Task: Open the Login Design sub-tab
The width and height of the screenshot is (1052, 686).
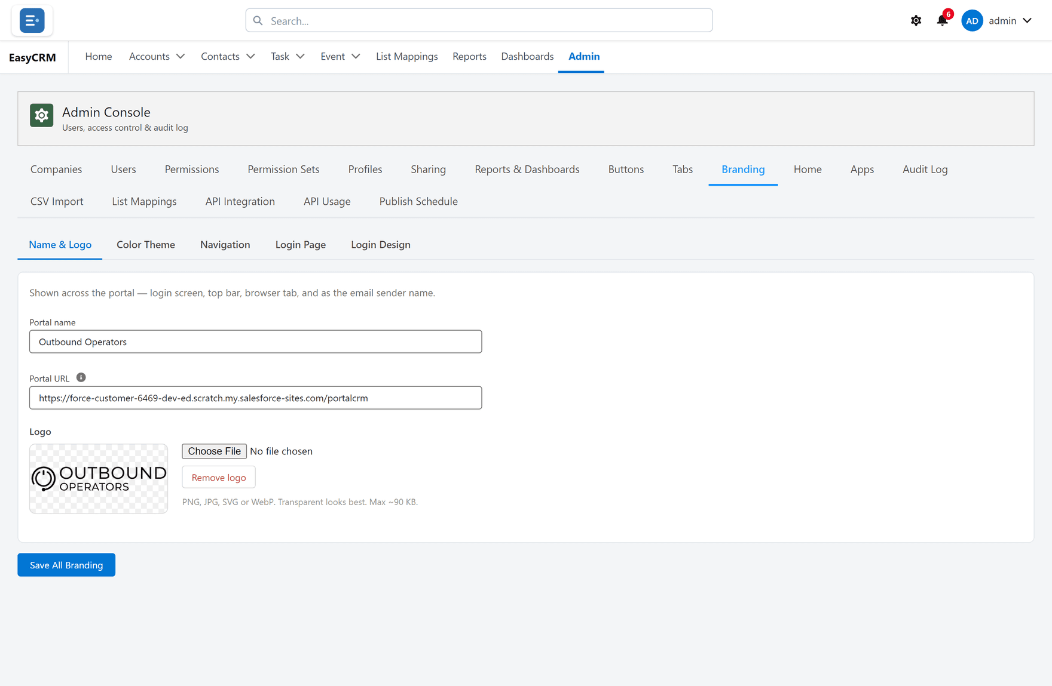Action: (x=380, y=244)
